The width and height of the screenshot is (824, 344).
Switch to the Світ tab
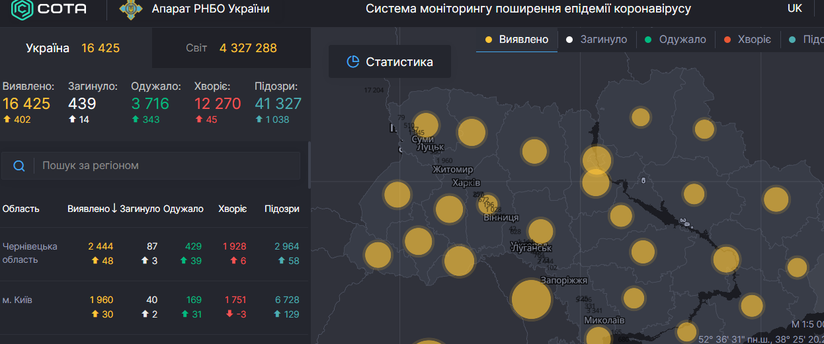pos(231,48)
